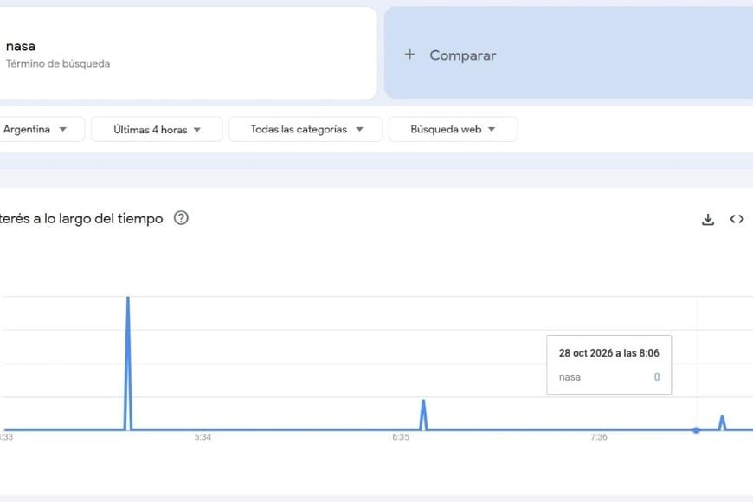The image size is (753, 502).
Task: Click the Comparar button
Action: point(569,53)
